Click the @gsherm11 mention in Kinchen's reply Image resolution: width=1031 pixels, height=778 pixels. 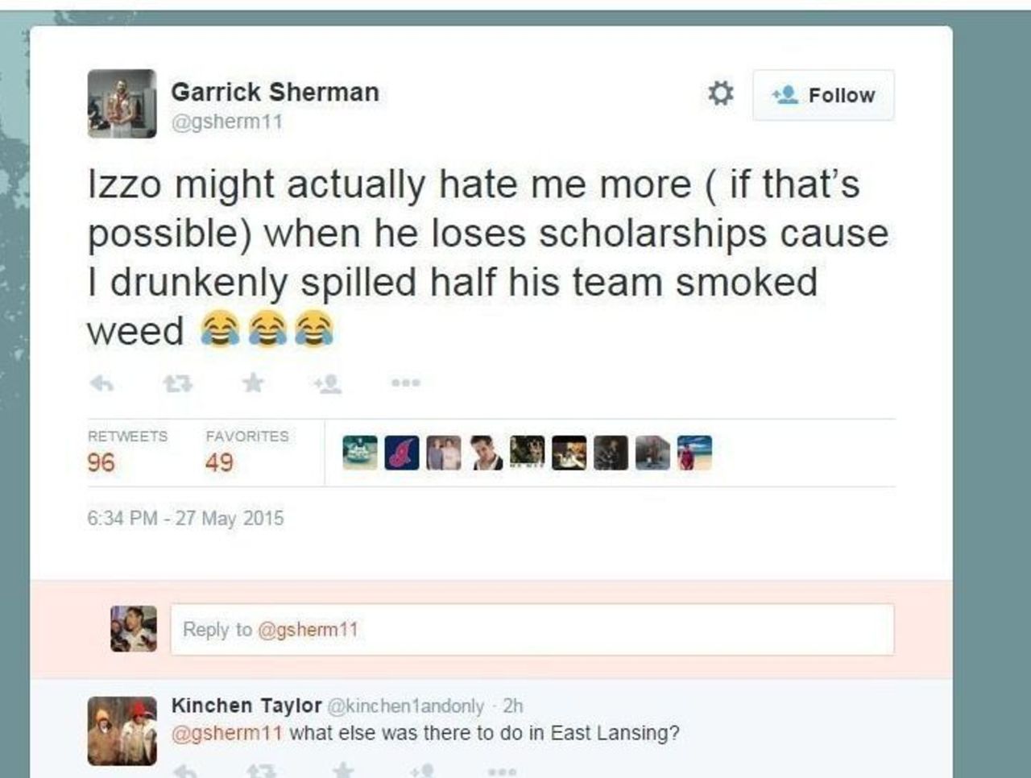227,733
